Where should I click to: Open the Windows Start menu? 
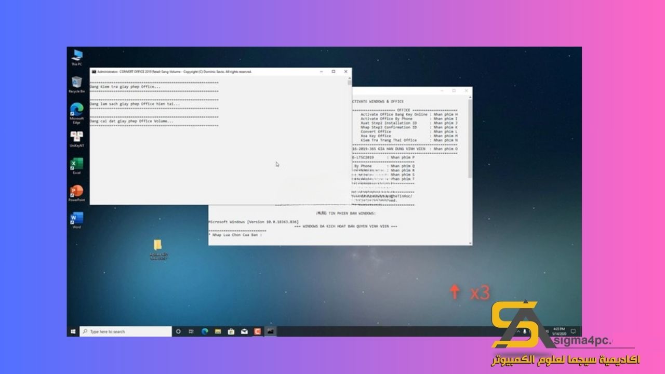coord(73,331)
